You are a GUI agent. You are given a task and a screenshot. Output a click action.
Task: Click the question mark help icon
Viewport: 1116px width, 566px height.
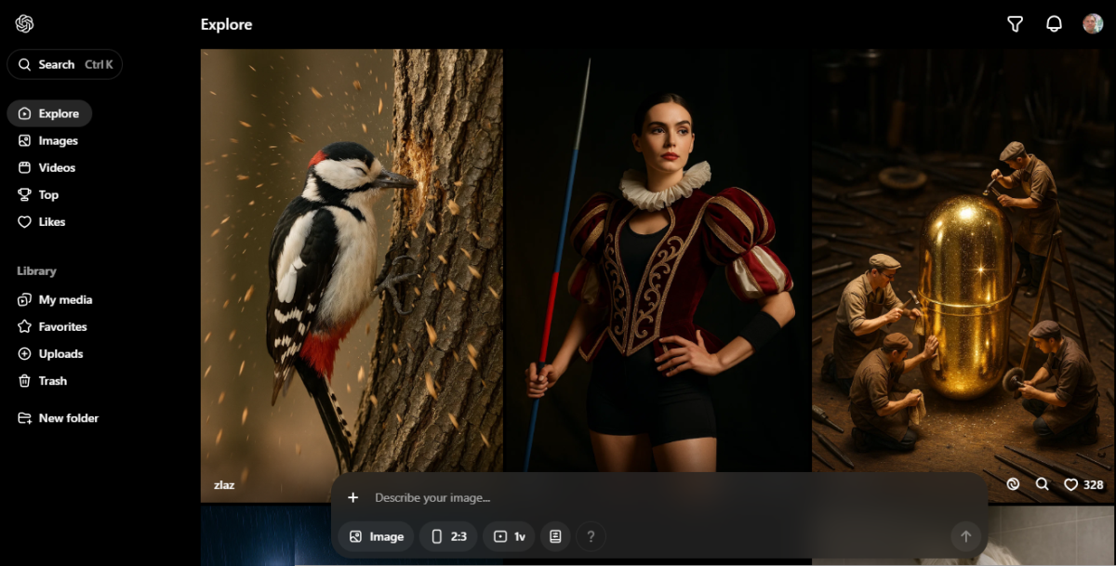(x=591, y=536)
